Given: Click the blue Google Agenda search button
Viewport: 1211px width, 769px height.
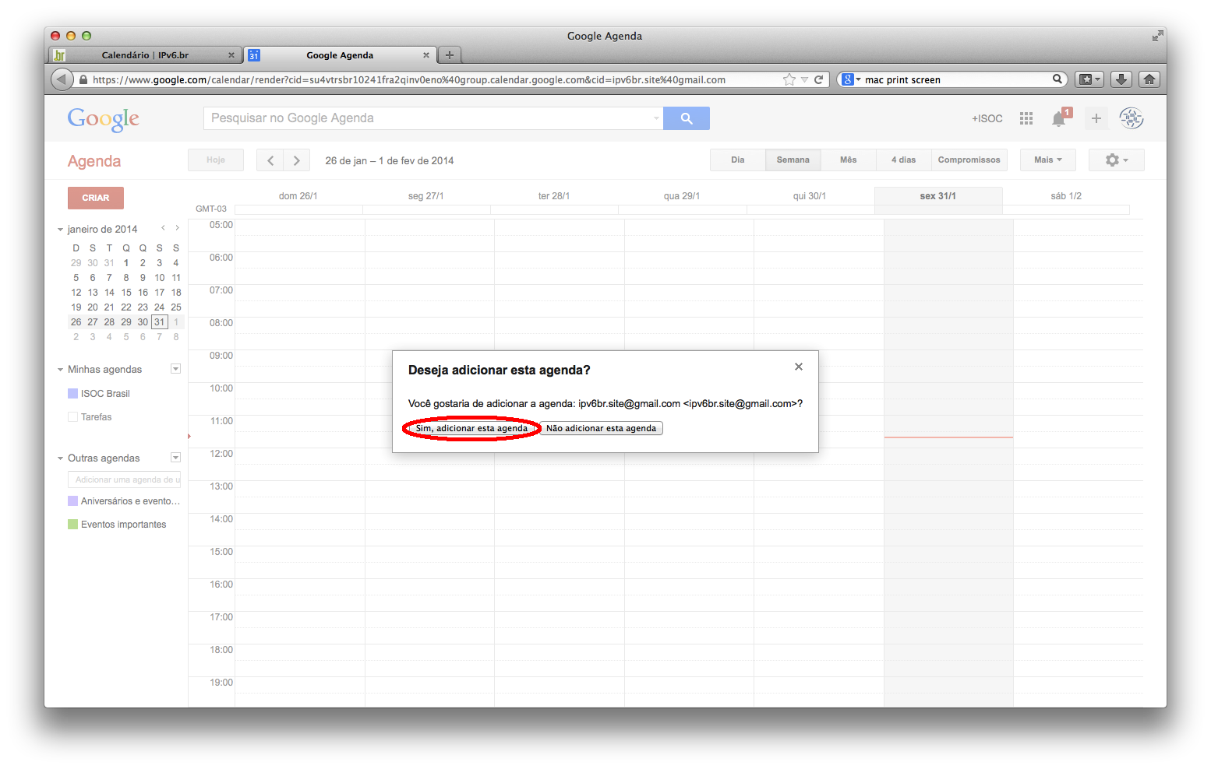Looking at the screenshot, I should click(x=687, y=118).
